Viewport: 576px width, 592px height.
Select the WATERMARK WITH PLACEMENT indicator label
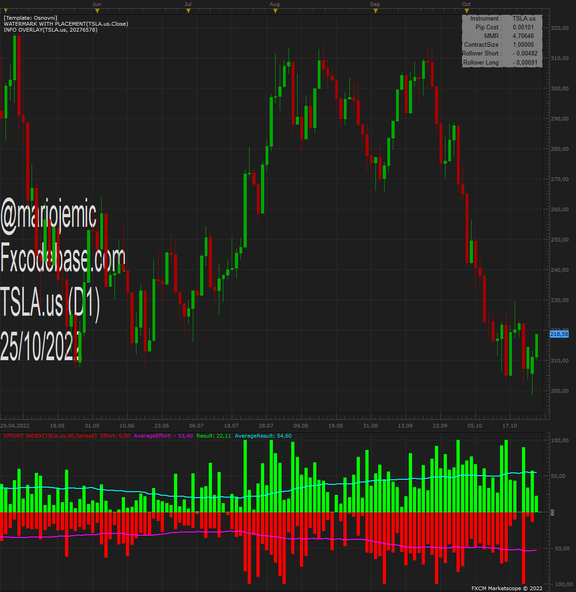coord(66,24)
